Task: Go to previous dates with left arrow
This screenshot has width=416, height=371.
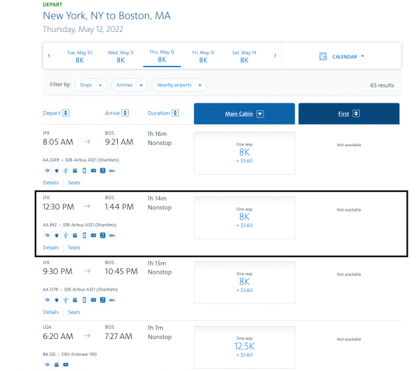Action: point(49,55)
